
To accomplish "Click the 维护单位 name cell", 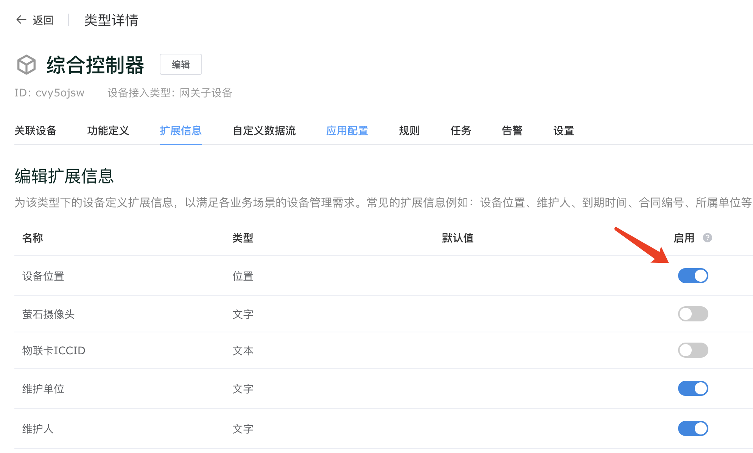I will coord(43,389).
